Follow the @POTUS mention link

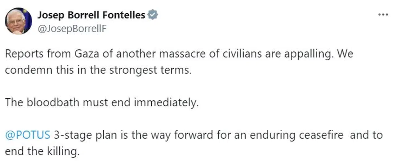click(x=28, y=135)
